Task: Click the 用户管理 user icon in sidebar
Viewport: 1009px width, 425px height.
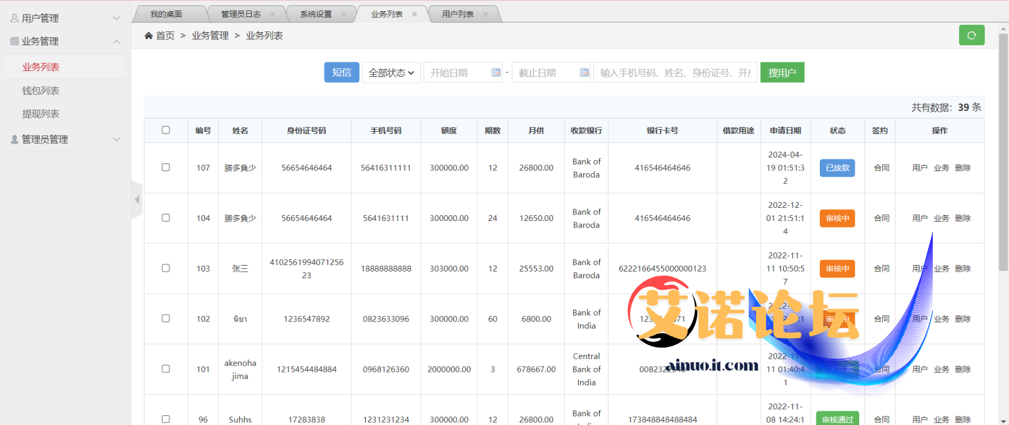Action: (14, 18)
